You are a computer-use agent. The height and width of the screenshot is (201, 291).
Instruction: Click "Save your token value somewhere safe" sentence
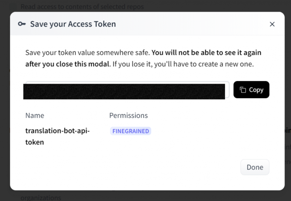pyautogui.click(x=88, y=53)
